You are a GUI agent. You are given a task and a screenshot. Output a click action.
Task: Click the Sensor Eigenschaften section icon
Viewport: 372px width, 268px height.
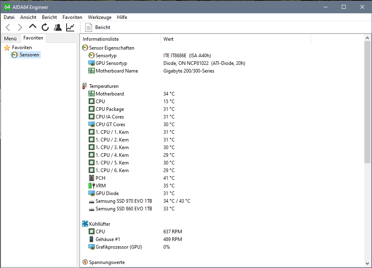point(85,48)
